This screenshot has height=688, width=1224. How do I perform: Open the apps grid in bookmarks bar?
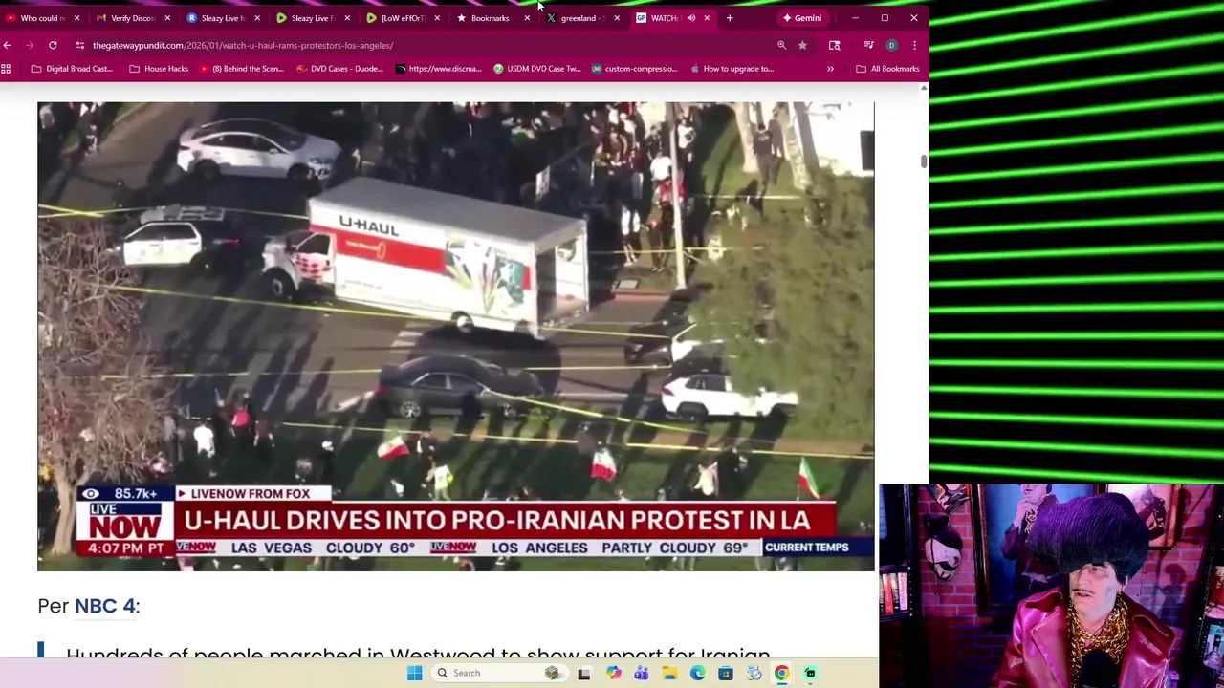click(x=6, y=69)
